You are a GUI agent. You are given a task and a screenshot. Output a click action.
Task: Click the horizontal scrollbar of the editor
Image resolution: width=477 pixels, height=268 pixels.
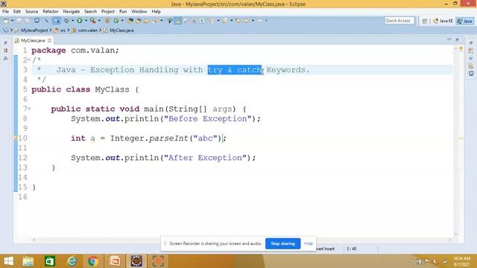click(x=241, y=240)
